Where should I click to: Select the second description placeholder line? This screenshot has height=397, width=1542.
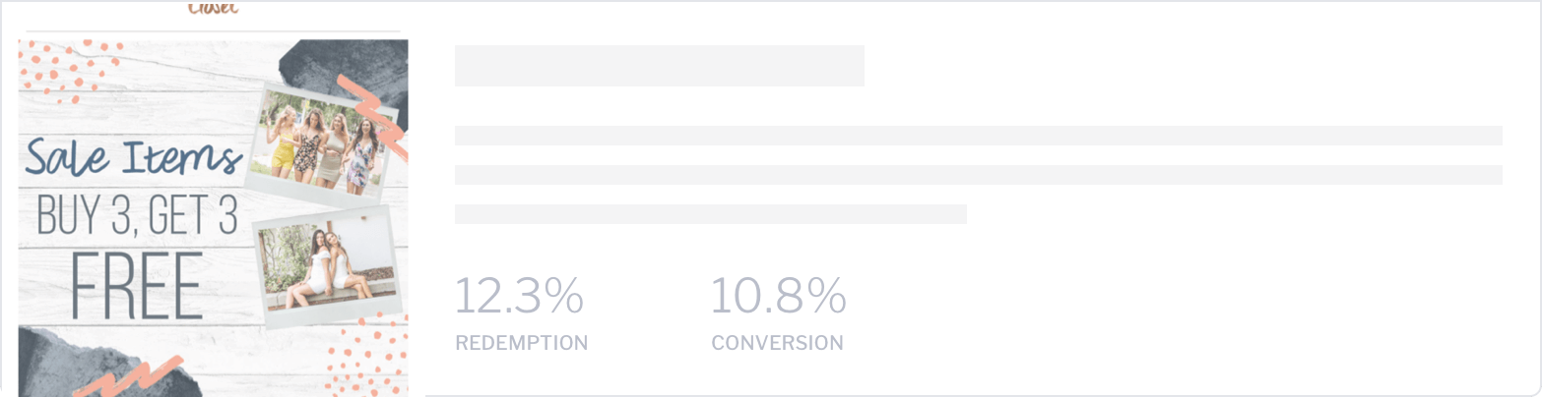(x=978, y=175)
